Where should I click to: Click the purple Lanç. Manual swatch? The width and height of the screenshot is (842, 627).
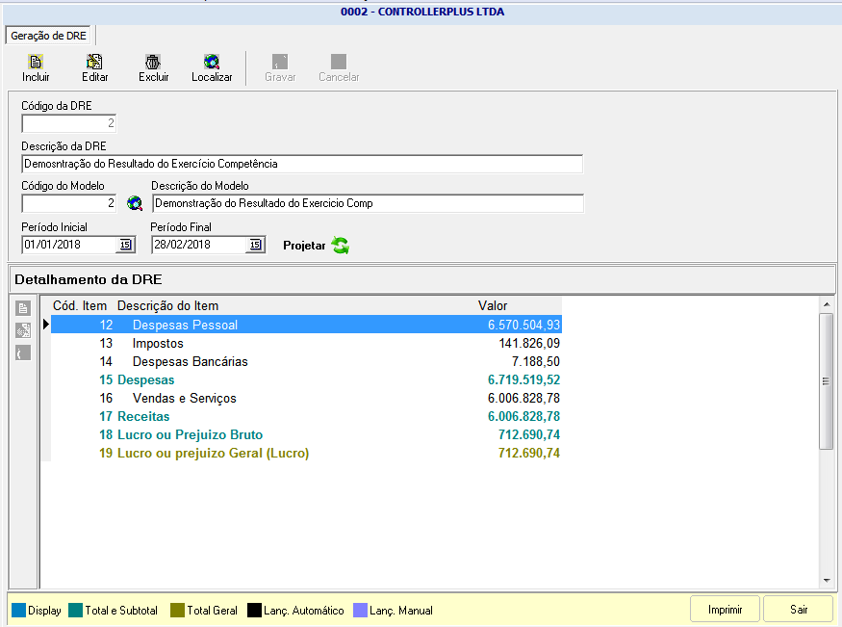click(360, 611)
